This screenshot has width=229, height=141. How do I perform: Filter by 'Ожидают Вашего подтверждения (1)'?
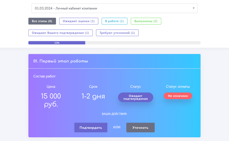coord(60,33)
